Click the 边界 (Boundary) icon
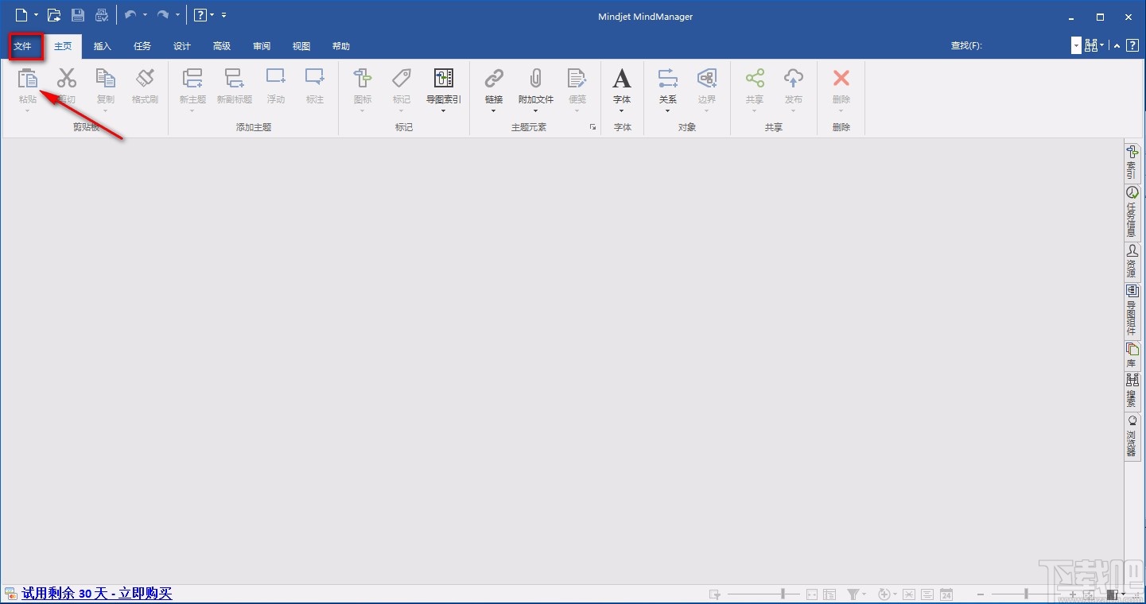The width and height of the screenshot is (1146, 604). click(707, 78)
